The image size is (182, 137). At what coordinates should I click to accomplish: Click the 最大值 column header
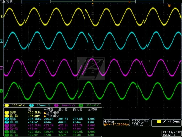pos(78,109)
